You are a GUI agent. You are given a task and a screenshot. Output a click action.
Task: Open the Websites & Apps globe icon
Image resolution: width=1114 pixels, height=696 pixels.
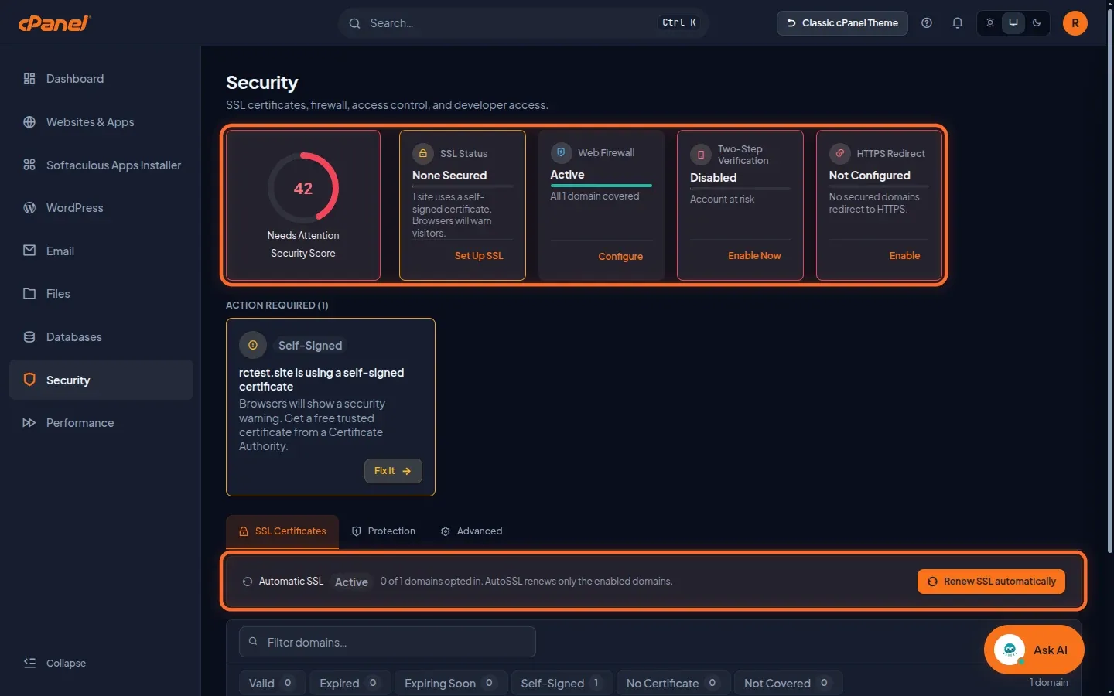point(29,121)
